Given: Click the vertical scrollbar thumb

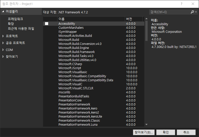Looking at the screenshot, I should pyautogui.click(x=146, y=31).
